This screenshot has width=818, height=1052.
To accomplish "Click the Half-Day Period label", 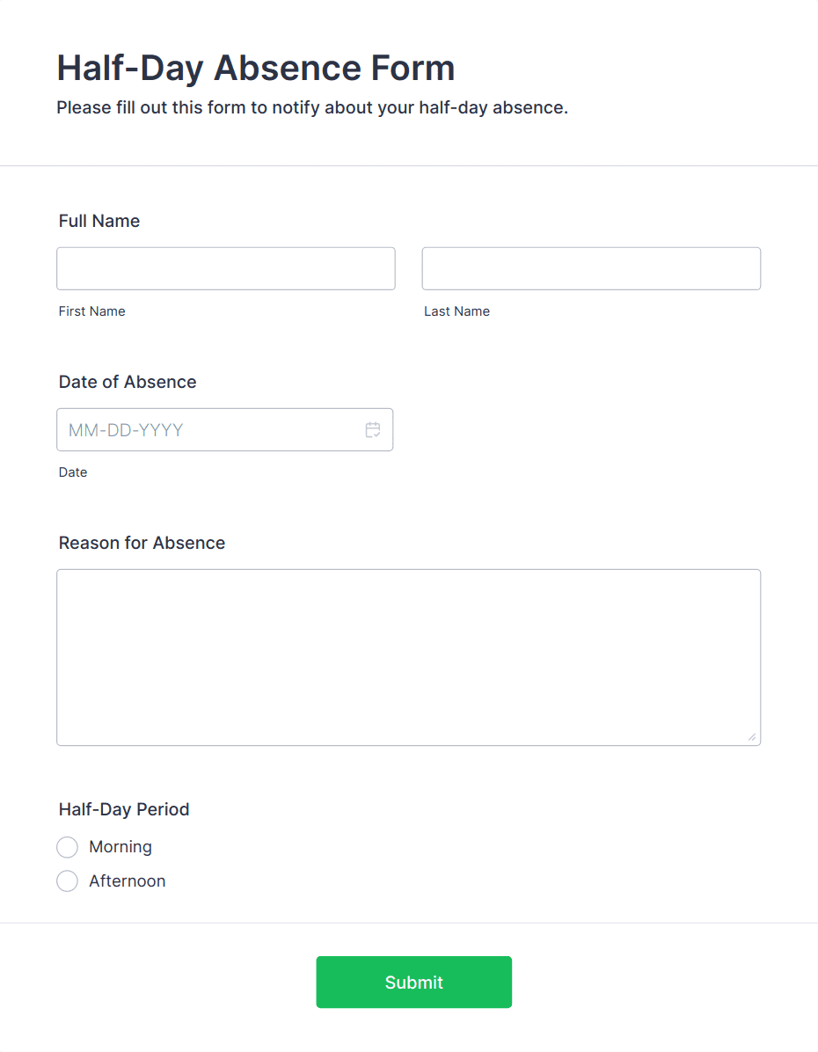I will (124, 809).
